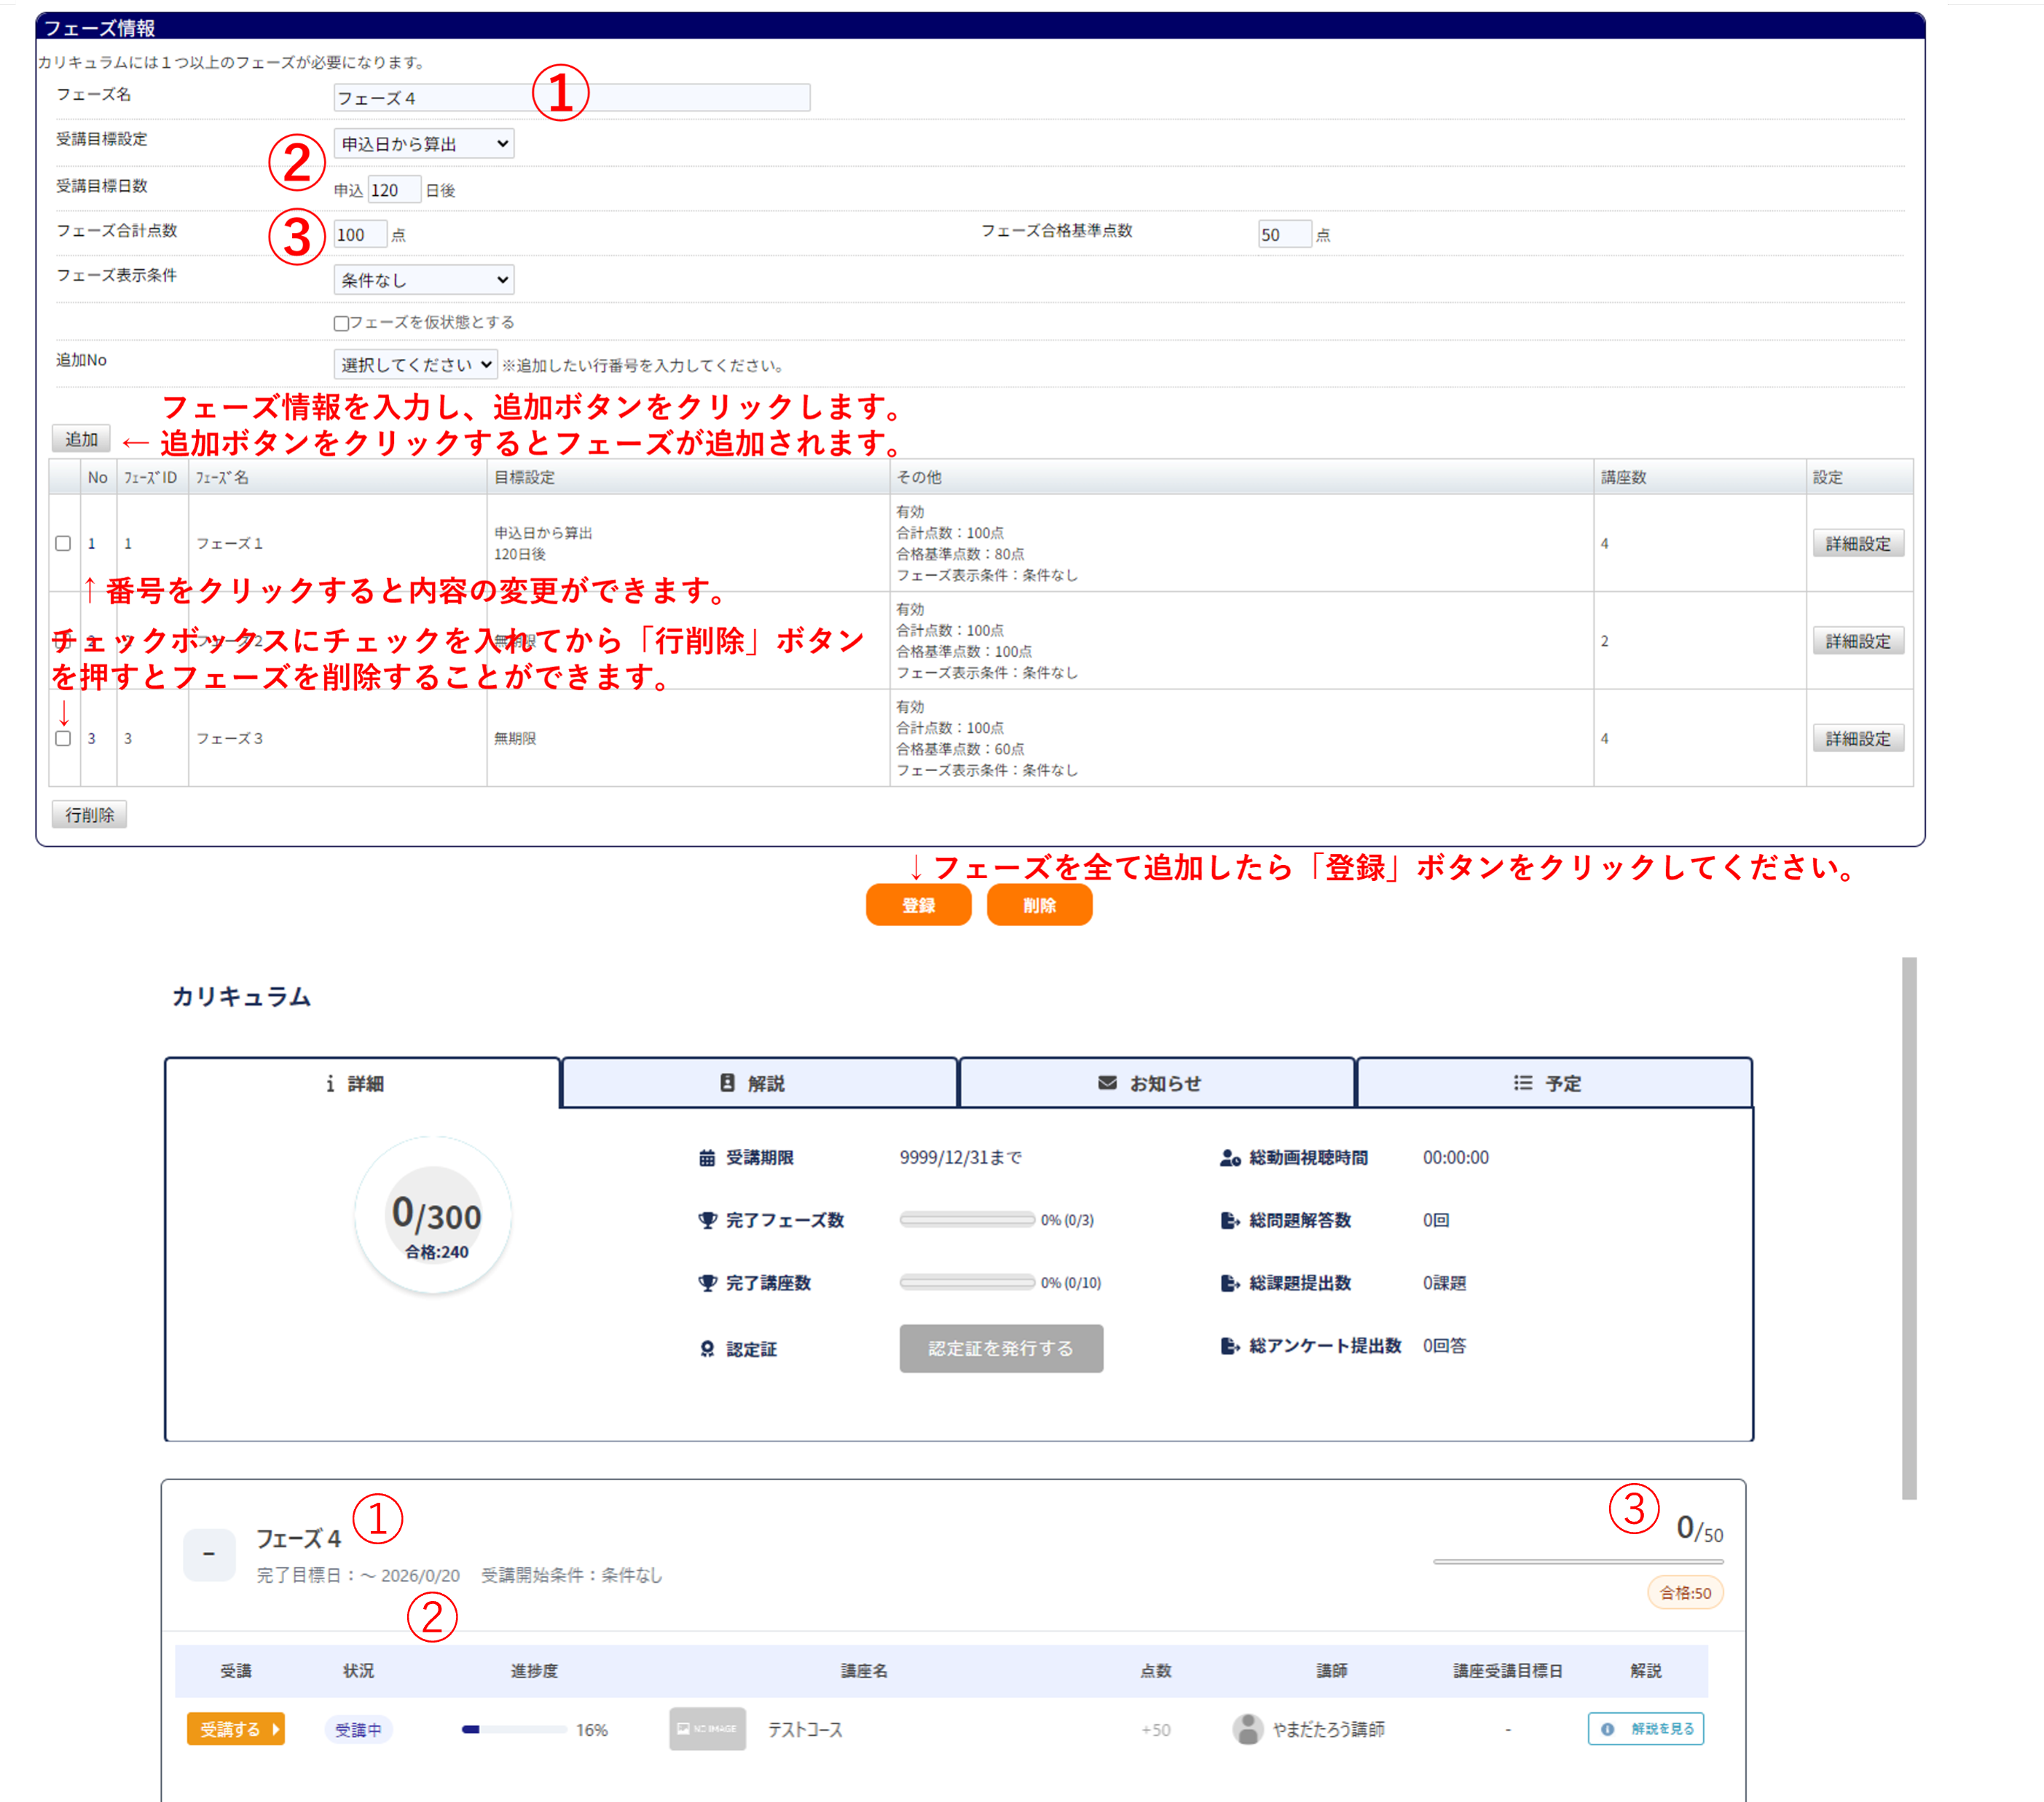Check the フェーズを仮状態とする checkbox

pyautogui.click(x=341, y=323)
